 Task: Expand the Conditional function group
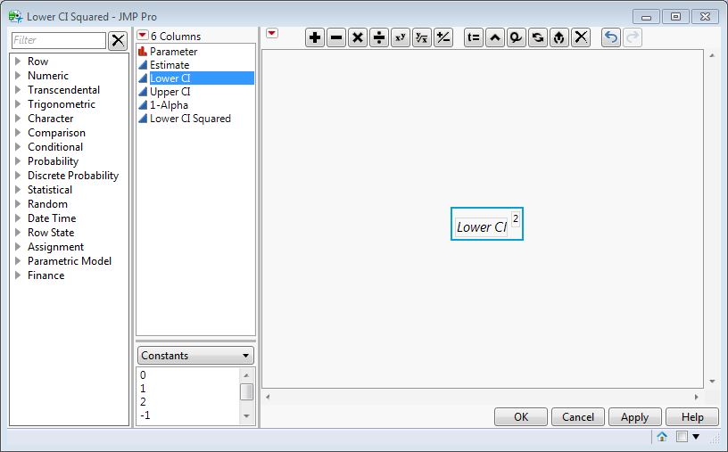18,147
